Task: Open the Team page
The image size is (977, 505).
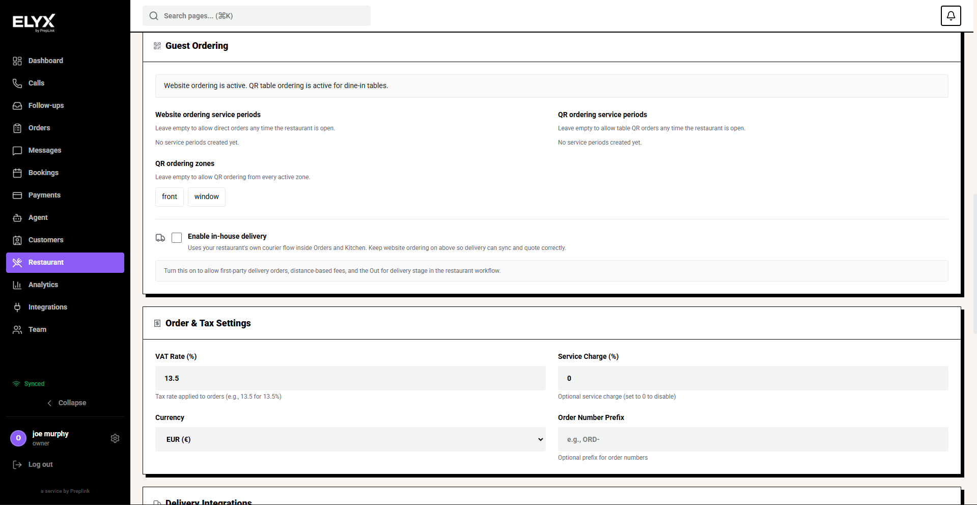Action: [x=65, y=330]
